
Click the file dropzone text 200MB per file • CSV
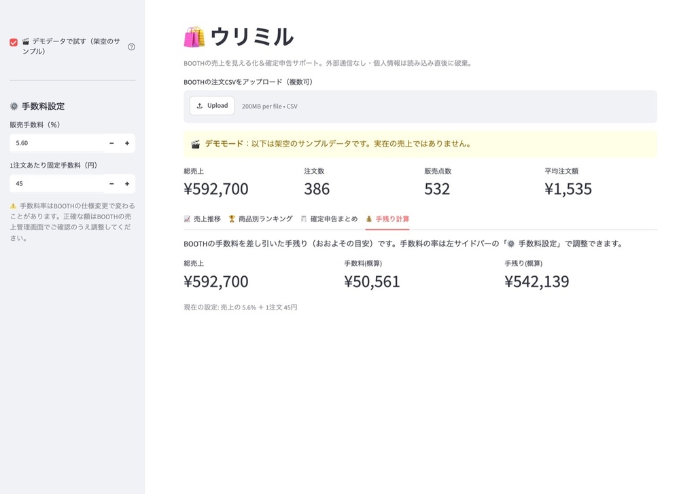point(269,107)
